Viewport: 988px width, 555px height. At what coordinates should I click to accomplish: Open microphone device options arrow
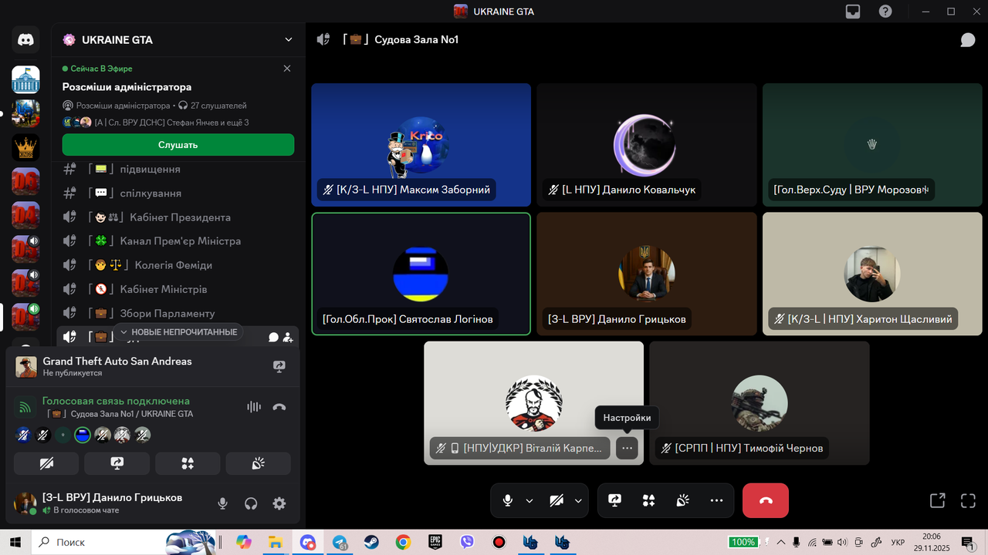point(530,500)
